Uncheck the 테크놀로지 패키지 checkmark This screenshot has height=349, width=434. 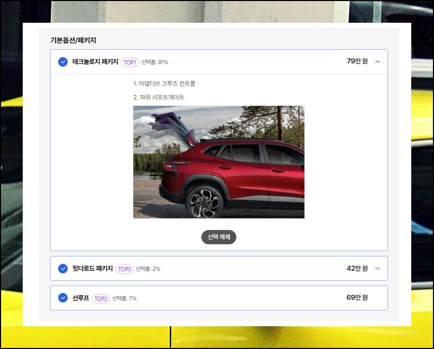click(x=63, y=62)
